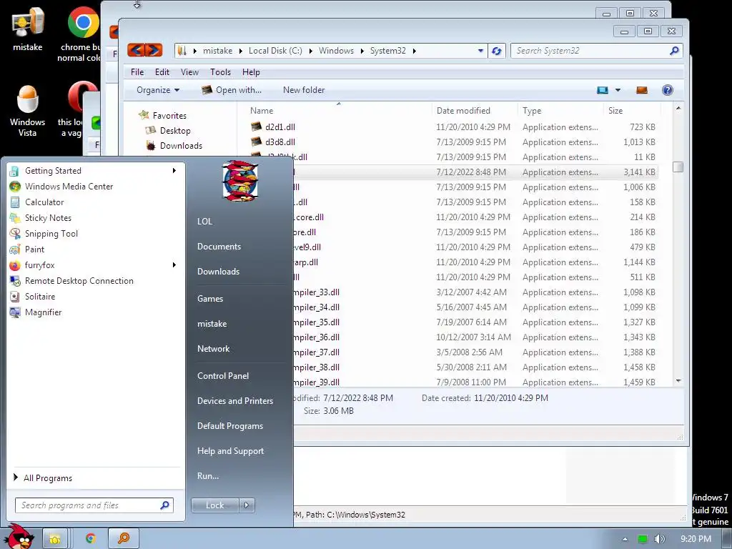Screen dimensions: 732x549
Task: Open Chrome from the taskbar
Action: 91,539
